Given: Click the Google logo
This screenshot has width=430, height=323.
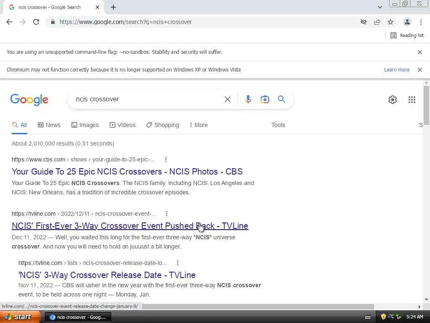Looking at the screenshot, I should [29, 99].
